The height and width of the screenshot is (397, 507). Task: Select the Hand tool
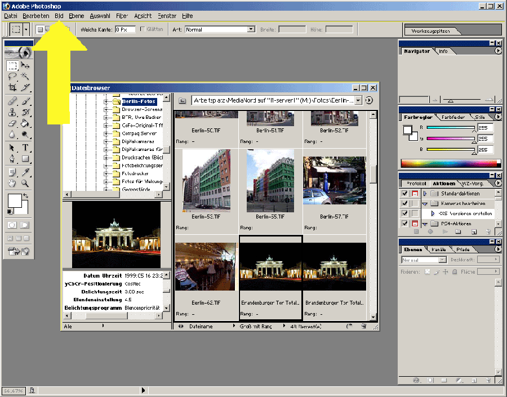tap(12, 183)
